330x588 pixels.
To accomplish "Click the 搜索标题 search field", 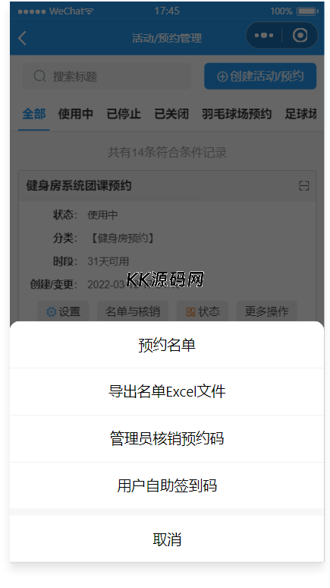I will tap(107, 76).
